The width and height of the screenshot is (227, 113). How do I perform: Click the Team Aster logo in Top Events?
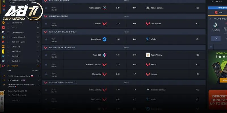216,25
